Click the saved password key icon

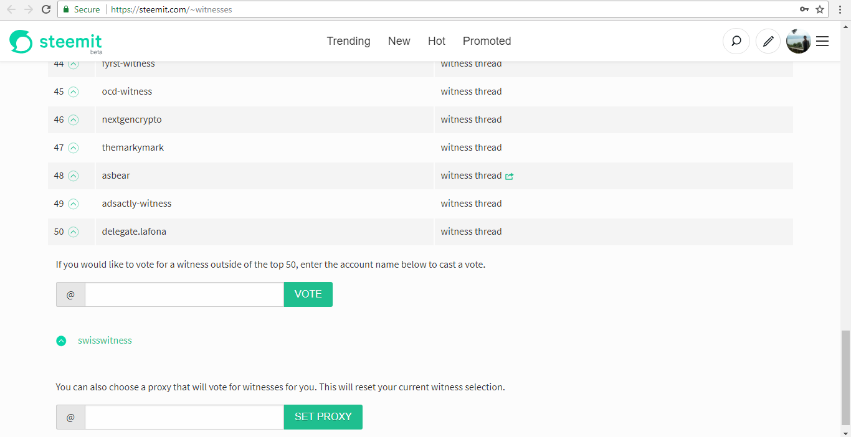[x=804, y=9]
